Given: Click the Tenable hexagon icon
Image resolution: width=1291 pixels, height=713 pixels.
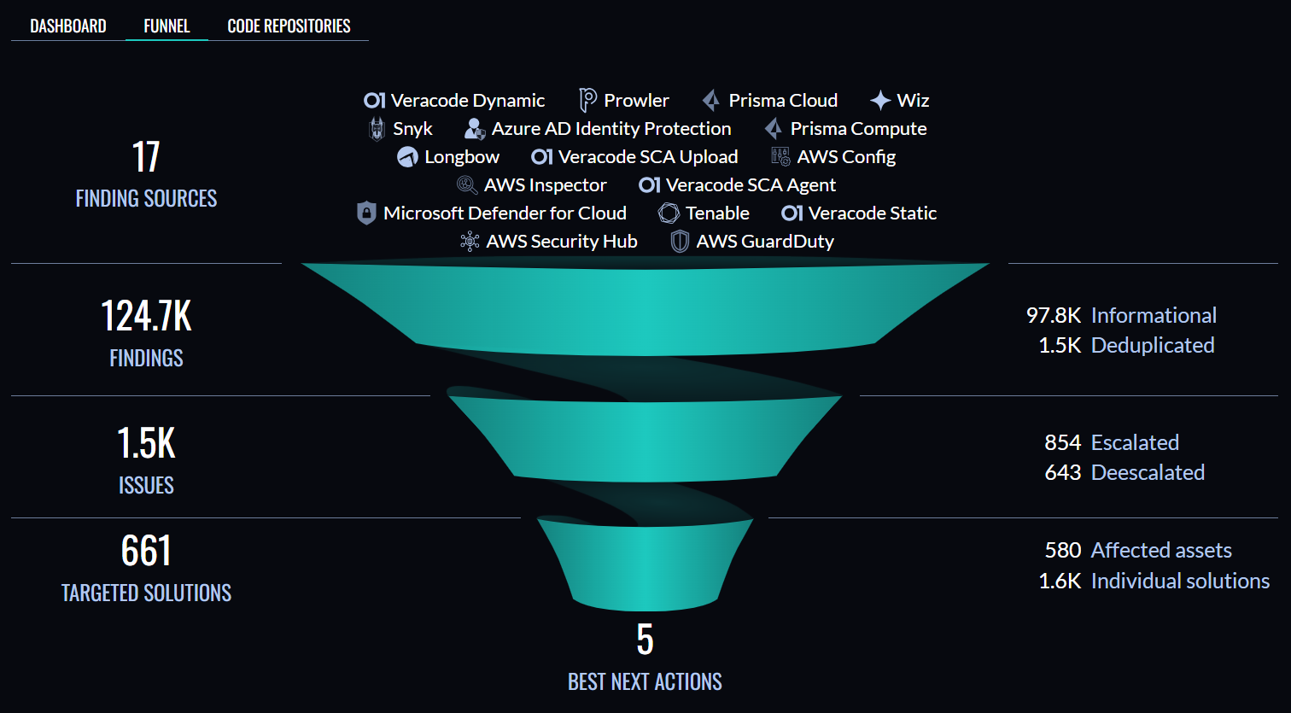Looking at the screenshot, I should [669, 213].
